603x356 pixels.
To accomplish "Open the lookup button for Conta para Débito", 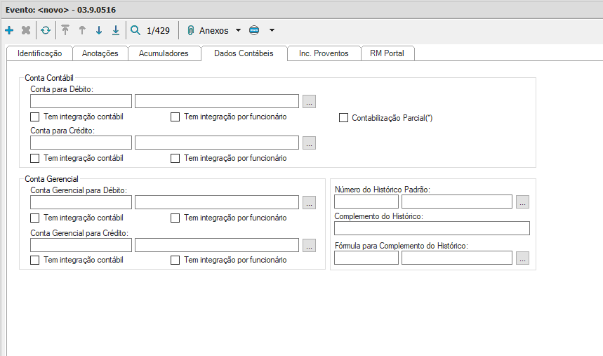I will point(310,101).
